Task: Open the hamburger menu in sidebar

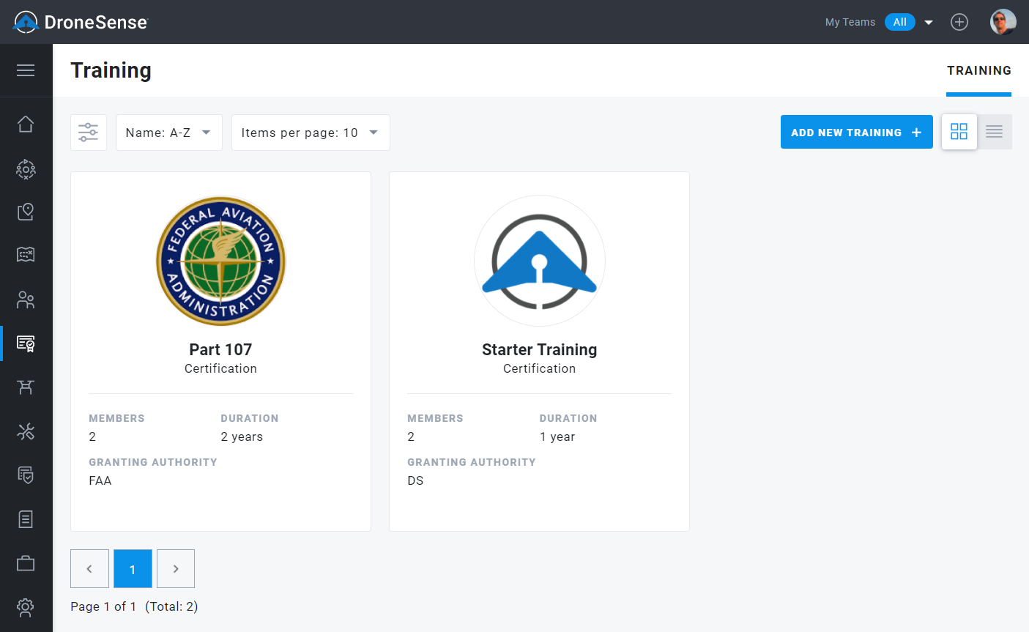Action: [26, 70]
